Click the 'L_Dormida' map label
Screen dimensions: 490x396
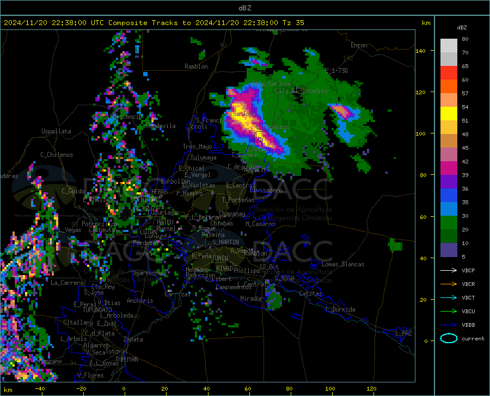coord(340,309)
